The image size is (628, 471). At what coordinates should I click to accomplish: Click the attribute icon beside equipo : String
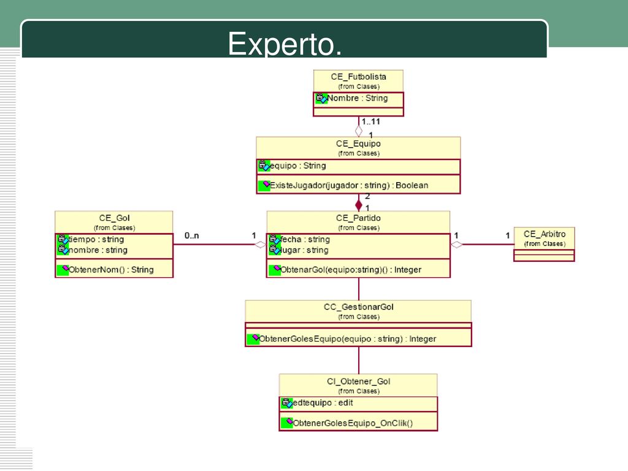(264, 166)
